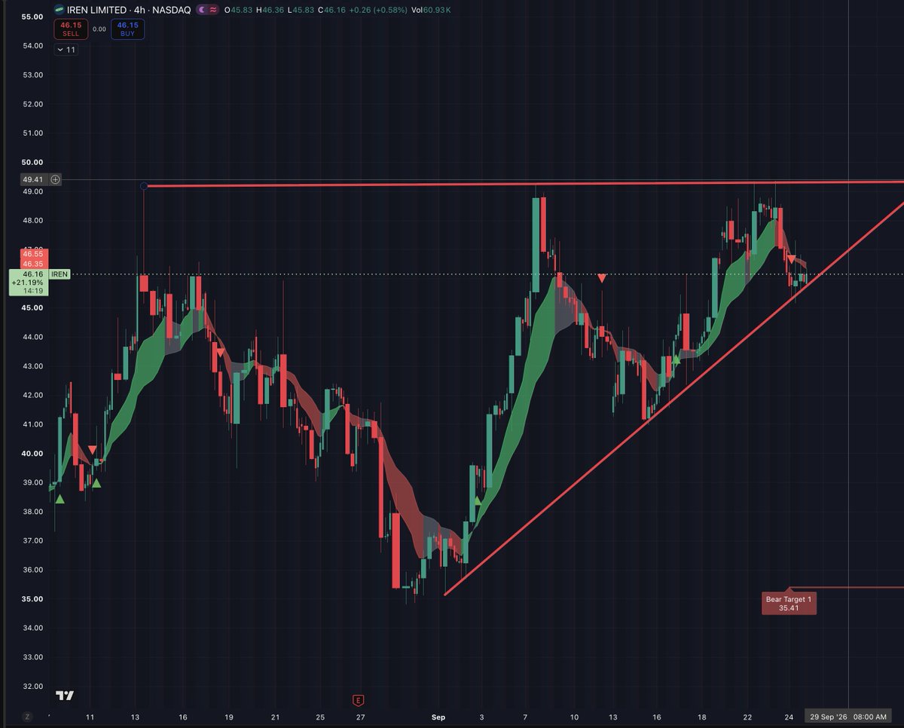The width and height of the screenshot is (904, 728).
Task: Click the red E earnings marker
Action: point(359,699)
